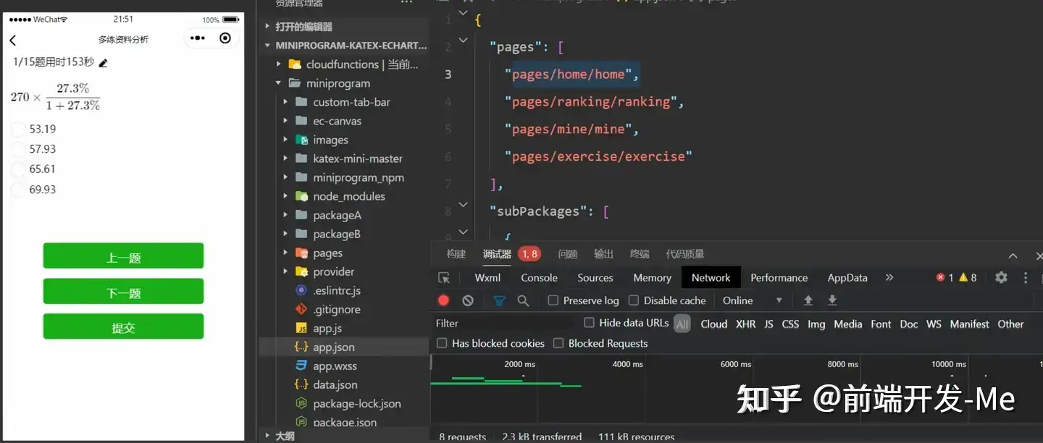The width and height of the screenshot is (1043, 443).
Task: Tap the back arrow in mini program
Action: tap(13, 40)
